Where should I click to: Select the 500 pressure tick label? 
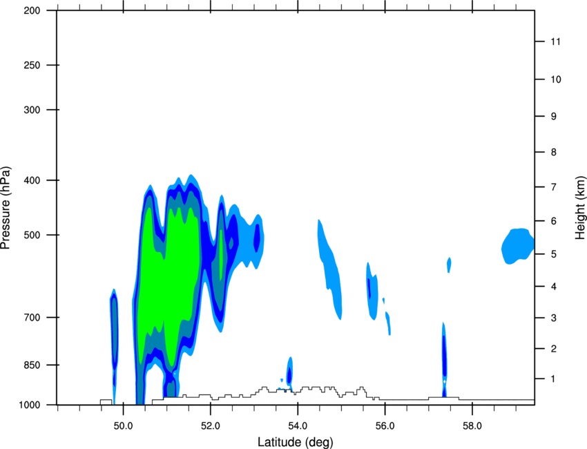tap(32, 235)
